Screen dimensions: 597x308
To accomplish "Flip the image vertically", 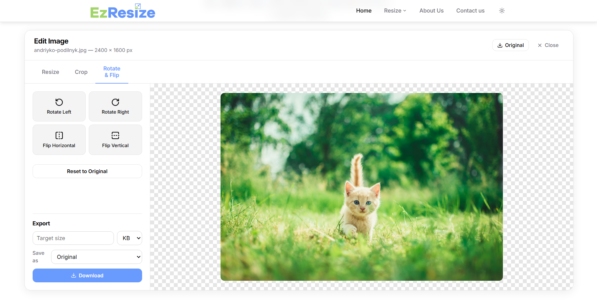I will coord(115,140).
